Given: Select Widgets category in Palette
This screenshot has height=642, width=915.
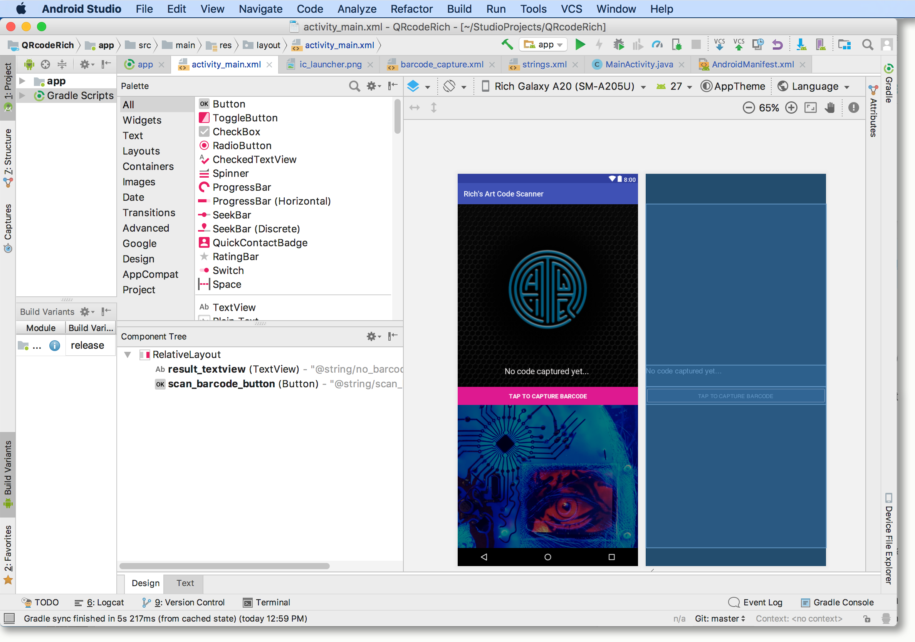Looking at the screenshot, I should click(142, 120).
